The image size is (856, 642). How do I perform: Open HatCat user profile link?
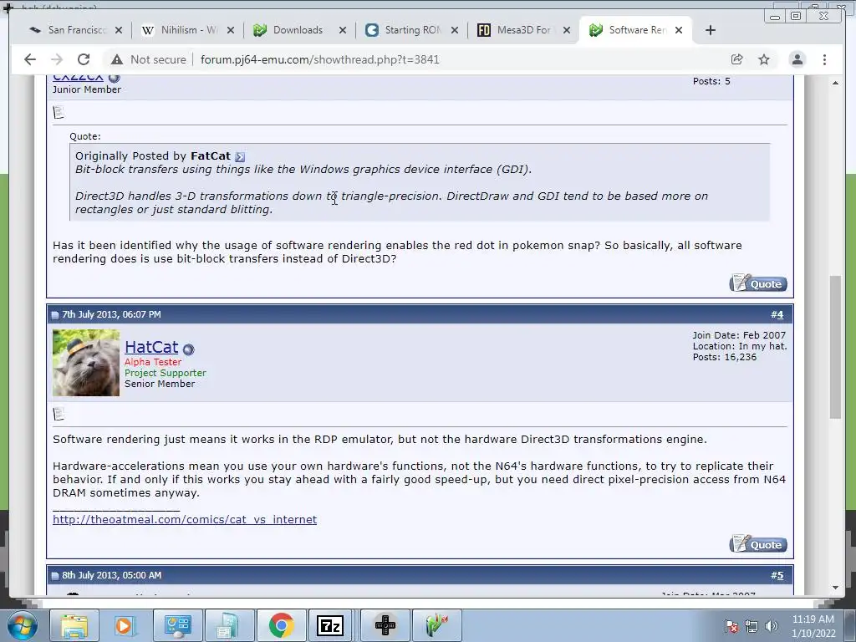151,347
